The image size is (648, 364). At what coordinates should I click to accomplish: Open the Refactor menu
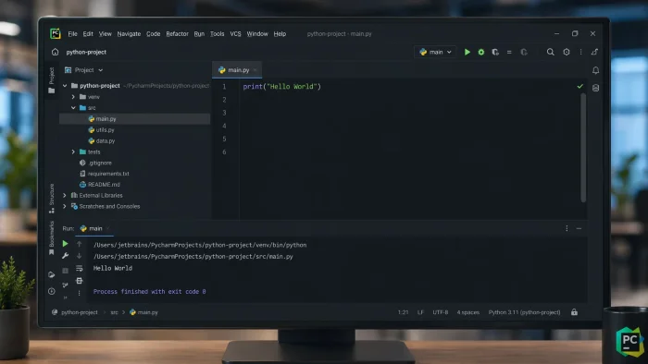coord(178,34)
